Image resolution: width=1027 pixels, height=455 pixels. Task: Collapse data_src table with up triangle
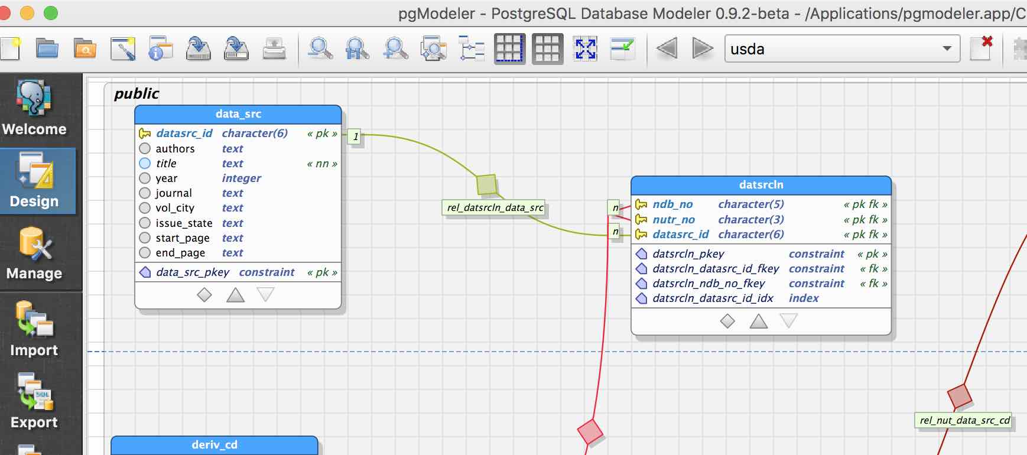click(235, 294)
